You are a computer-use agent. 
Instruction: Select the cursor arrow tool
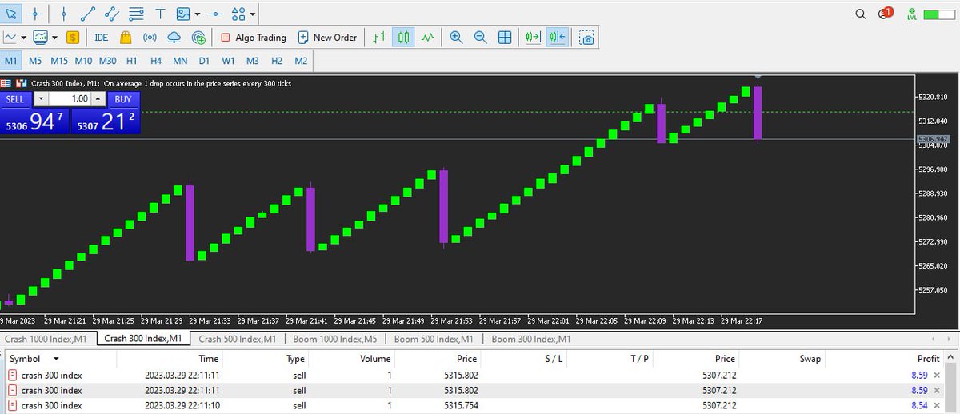(x=11, y=14)
